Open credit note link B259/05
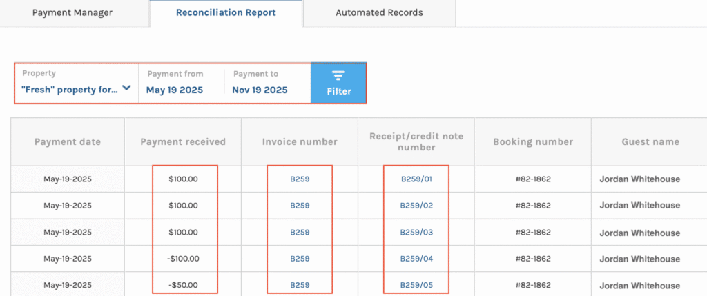 coord(416,285)
